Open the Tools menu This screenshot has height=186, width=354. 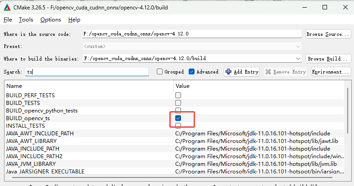(26, 20)
